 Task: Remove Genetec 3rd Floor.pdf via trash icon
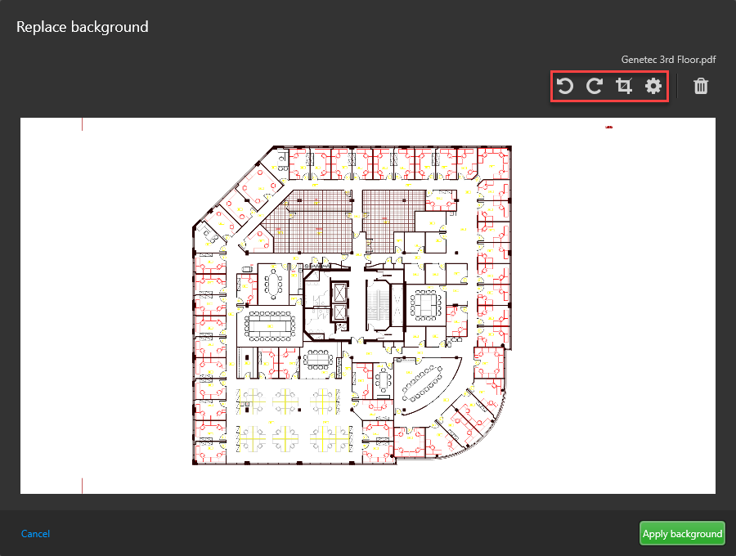[700, 86]
